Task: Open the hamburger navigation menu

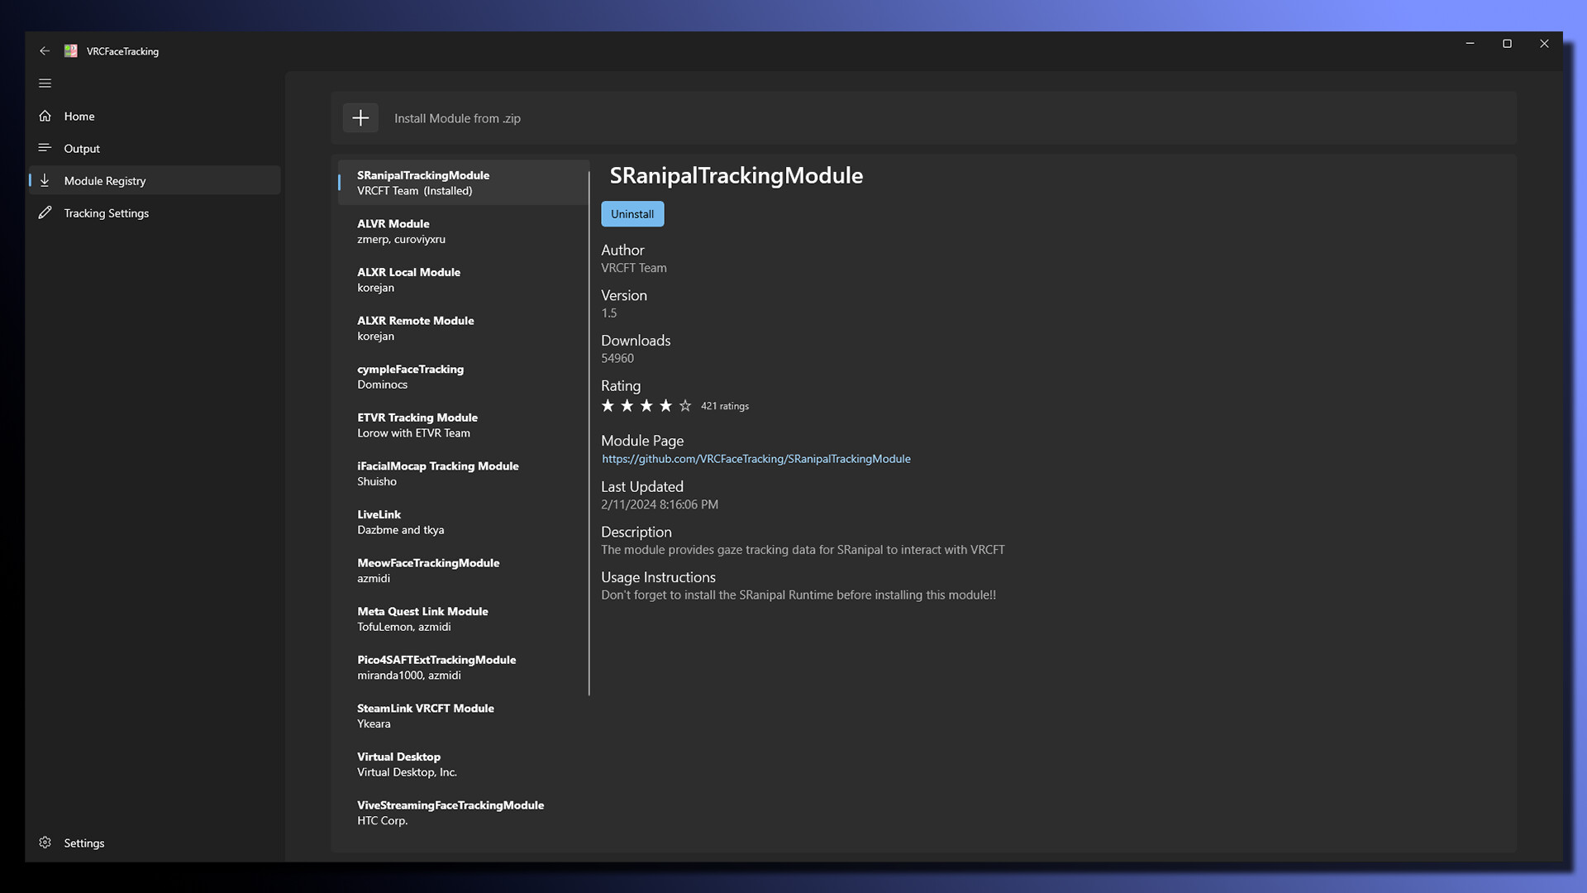Action: click(x=45, y=83)
